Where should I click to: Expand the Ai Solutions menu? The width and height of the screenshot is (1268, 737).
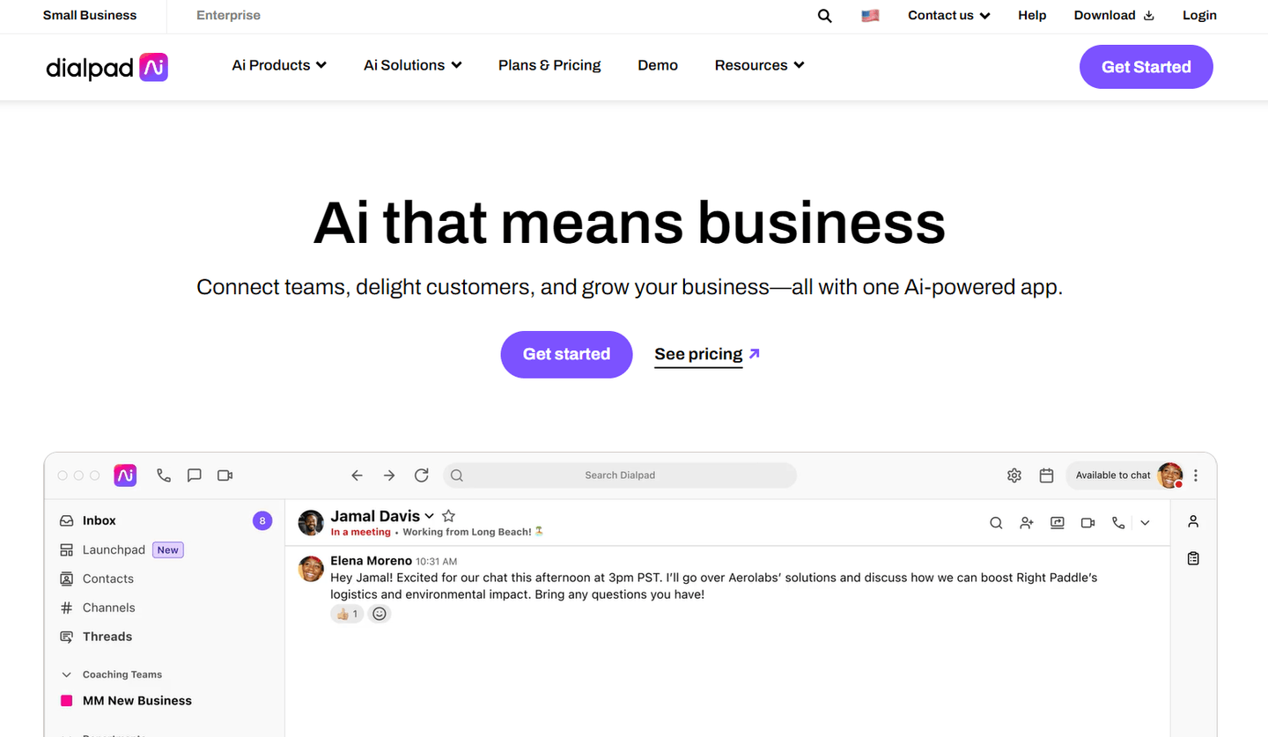(x=413, y=65)
